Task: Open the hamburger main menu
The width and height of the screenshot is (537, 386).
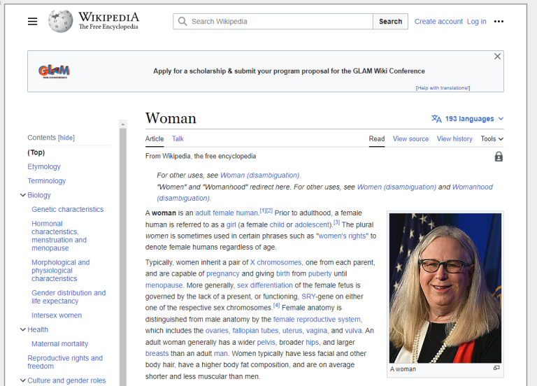Action: click(33, 22)
